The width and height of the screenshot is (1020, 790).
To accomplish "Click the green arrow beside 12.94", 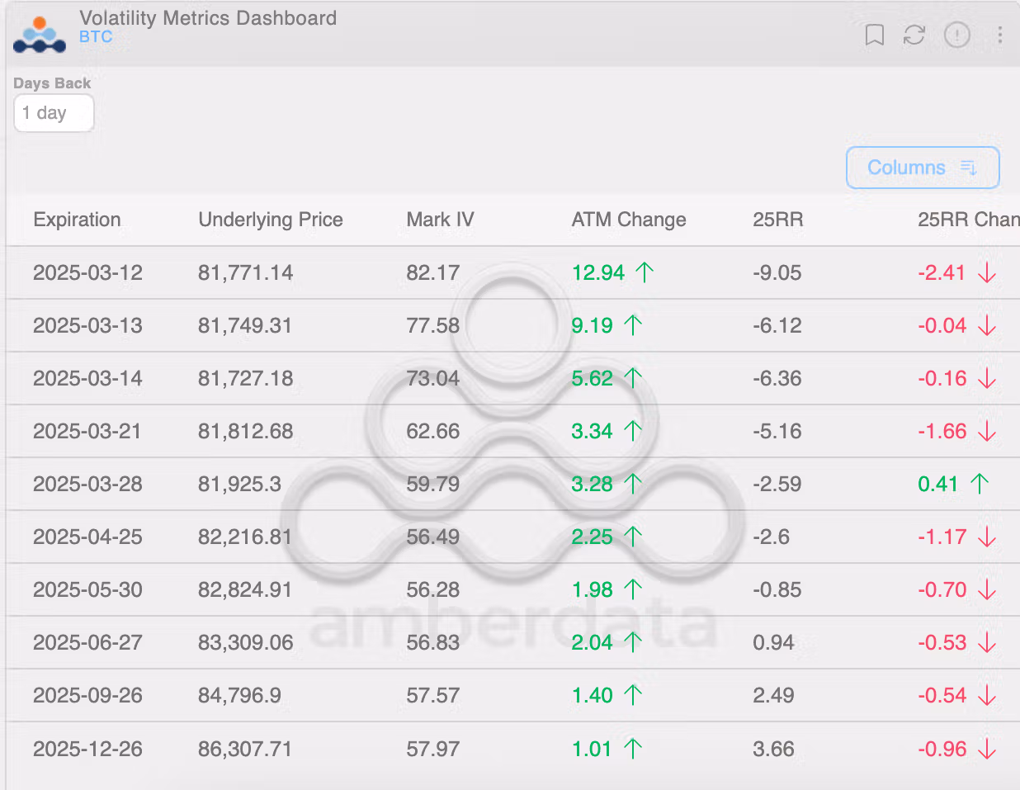I will point(645,272).
